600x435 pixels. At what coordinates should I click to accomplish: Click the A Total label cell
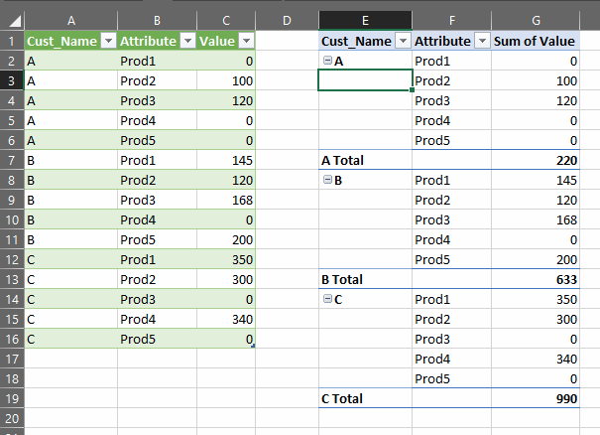pos(365,160)
